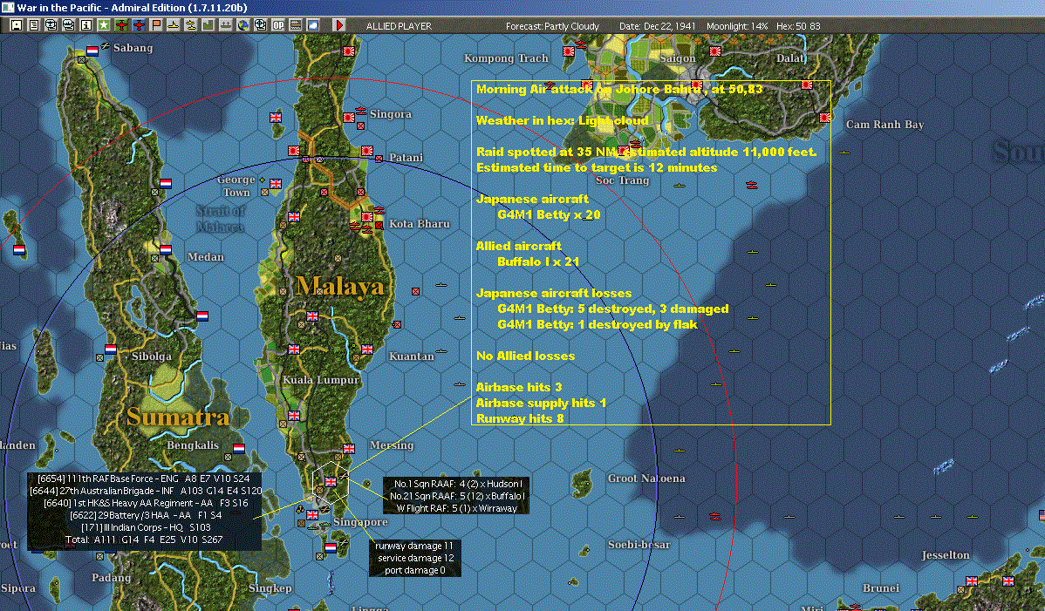Screen dimensions: 1045x611
Task: Click the Kota Bharu map label
Action: coord(420,224)
